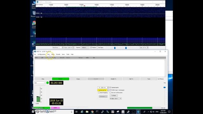
Task: Click the red Tx frequency marker on Wide Graph scale
Action: tap(84, 6)
